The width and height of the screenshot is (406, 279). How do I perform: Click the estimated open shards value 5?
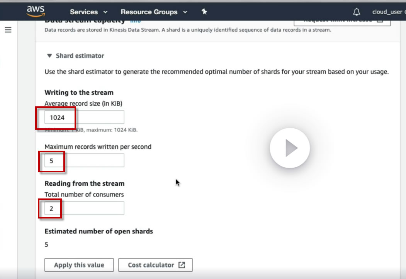46,244
